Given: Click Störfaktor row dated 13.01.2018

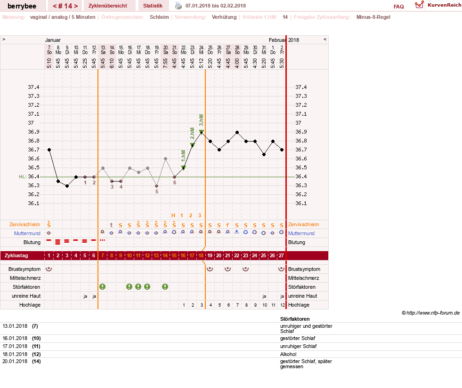Looking at the screenshot, I should [231, 328].
